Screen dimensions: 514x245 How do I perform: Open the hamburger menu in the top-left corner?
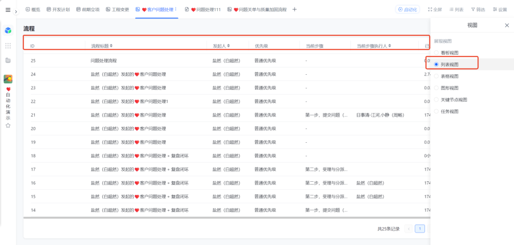[x=8, y=10]
